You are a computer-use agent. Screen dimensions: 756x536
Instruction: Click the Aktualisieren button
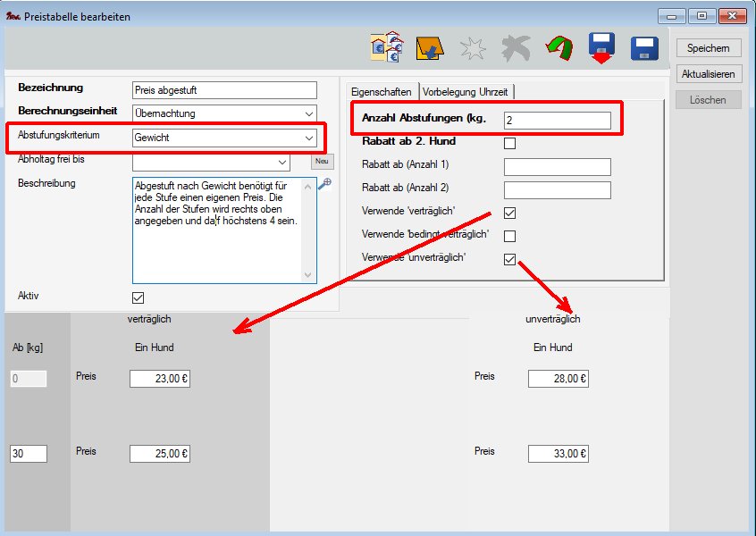coord(708,74)
